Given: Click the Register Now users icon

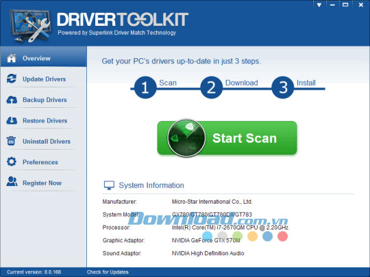Looking at the screenshot, I should coord(12,182).
